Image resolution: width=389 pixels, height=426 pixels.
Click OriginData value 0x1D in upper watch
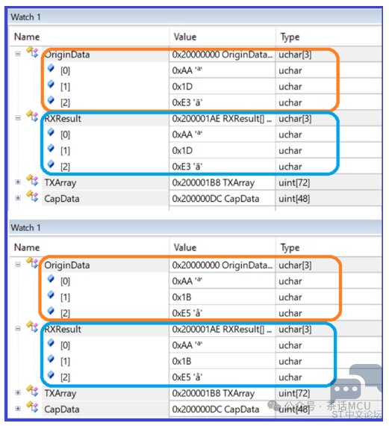182,87
